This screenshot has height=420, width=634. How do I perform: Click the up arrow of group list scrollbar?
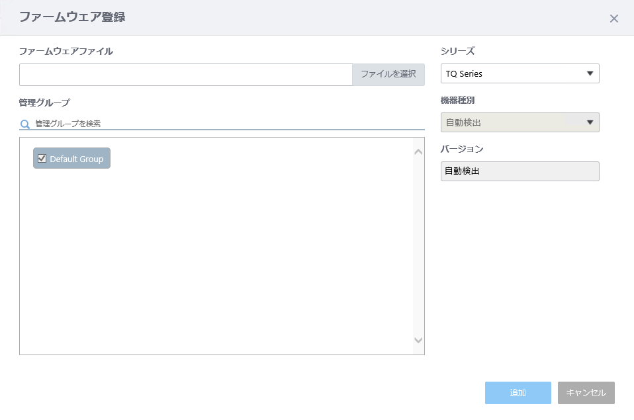[x=418, y=152]
